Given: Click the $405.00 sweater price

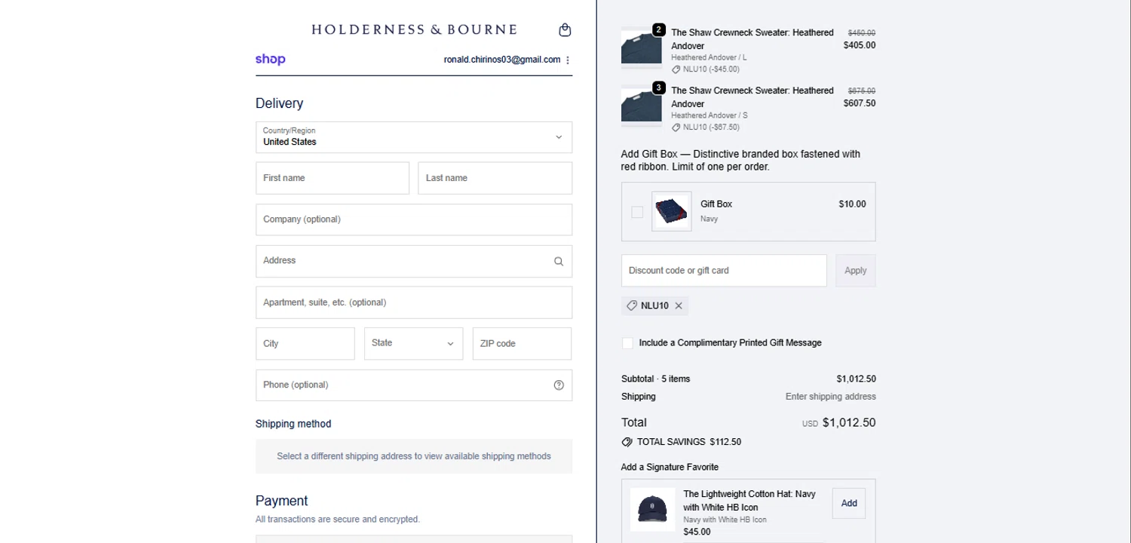Looking at the screenshot, I should [860, 45].
